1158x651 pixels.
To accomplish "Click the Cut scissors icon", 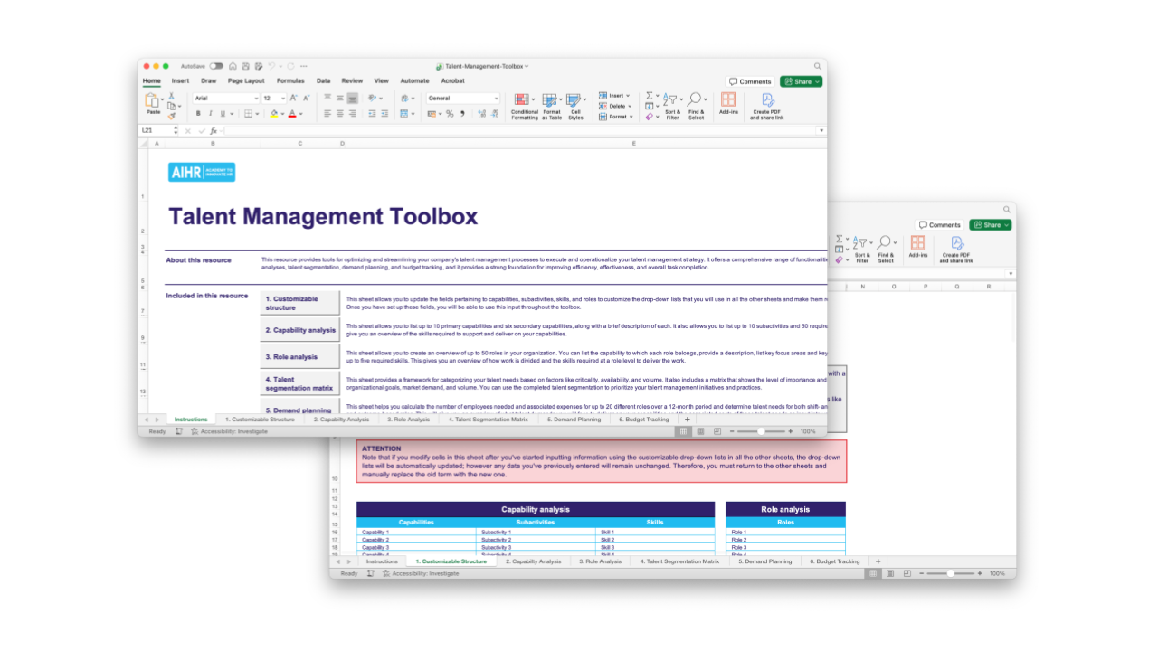I will pyautogui.click(x=171, y=95).
